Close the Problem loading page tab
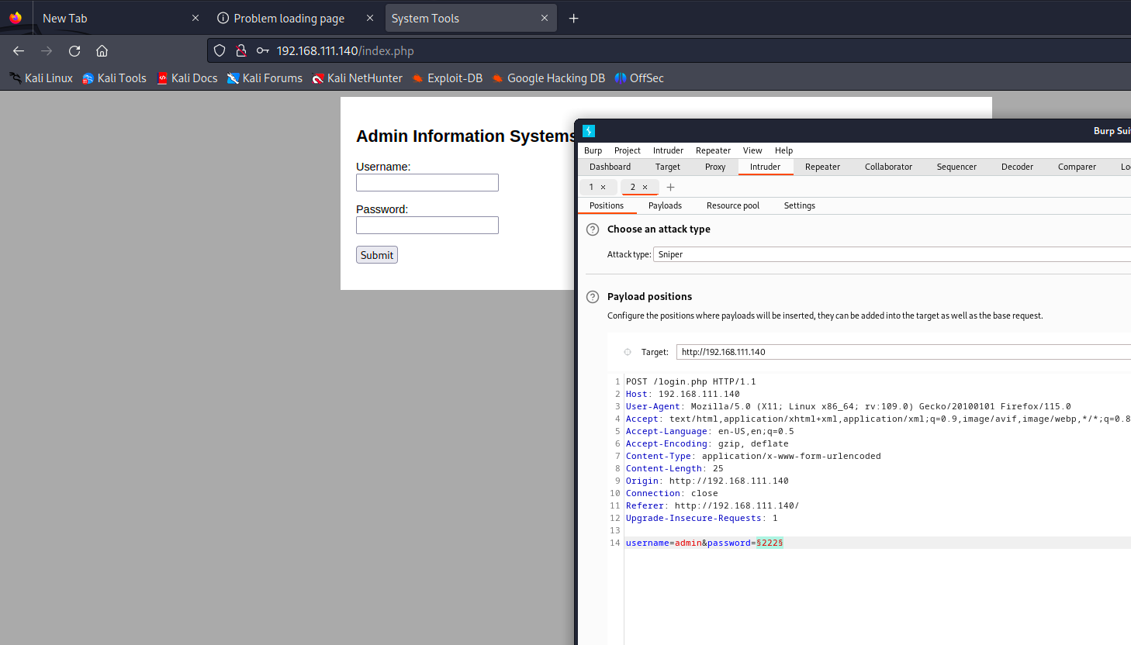Viewport: 1131px width, 645px height. tap(369, 19)
